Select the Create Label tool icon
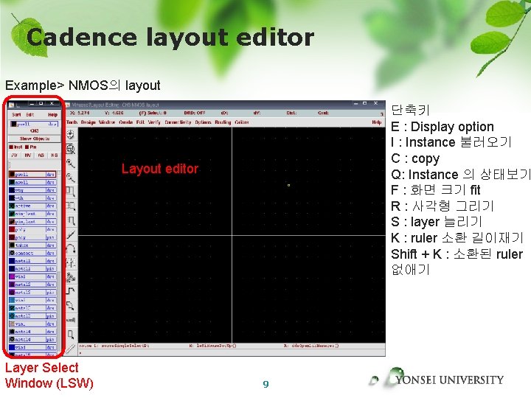531x398 pixels. tap(71, 320)
